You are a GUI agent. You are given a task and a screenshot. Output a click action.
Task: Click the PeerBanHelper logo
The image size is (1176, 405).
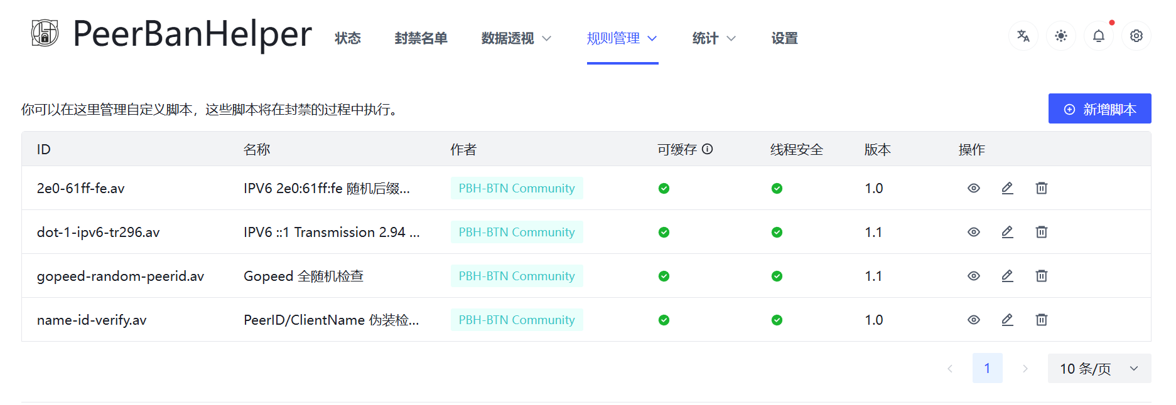[45, 33]
